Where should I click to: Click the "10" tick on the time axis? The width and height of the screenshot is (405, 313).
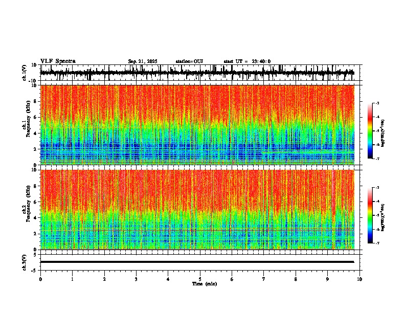359,279
